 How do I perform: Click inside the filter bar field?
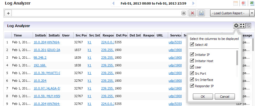(x=96, y=13)
